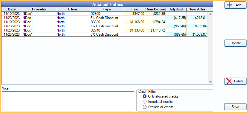Click inside the Note text box

click(68, 101)
